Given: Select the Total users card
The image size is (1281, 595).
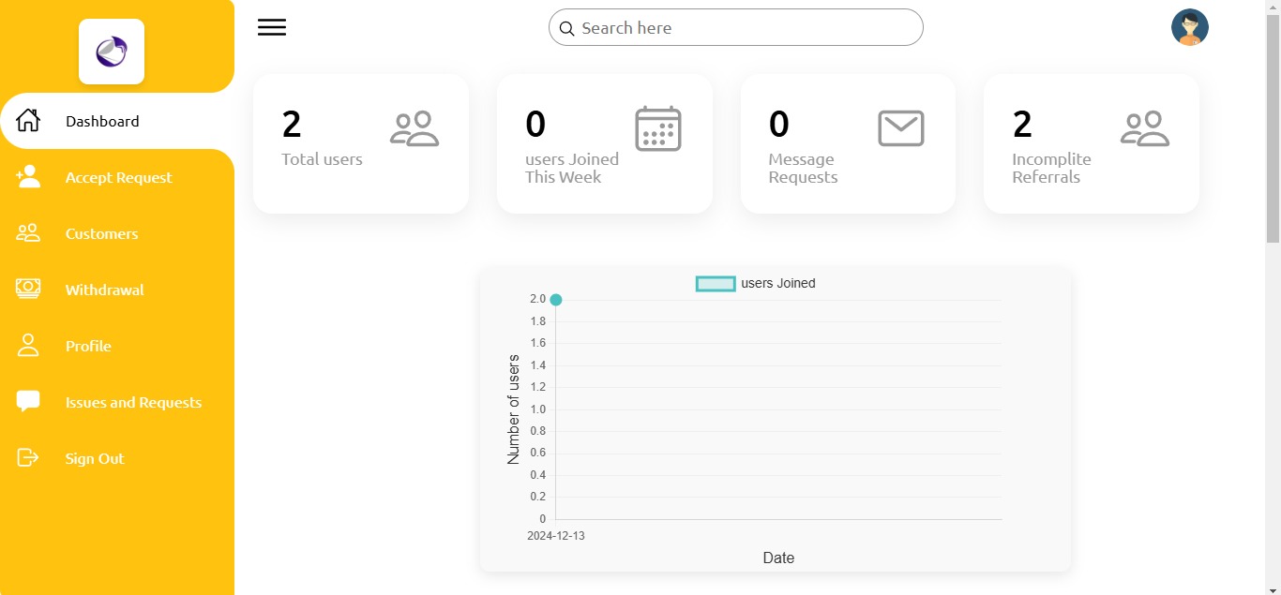Looking at the screenshot, I should tap(360, 143).
